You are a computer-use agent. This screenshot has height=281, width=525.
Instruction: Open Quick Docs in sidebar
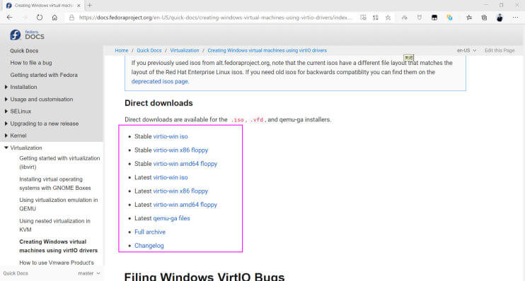pyautogui.click(x=24, y=51)
